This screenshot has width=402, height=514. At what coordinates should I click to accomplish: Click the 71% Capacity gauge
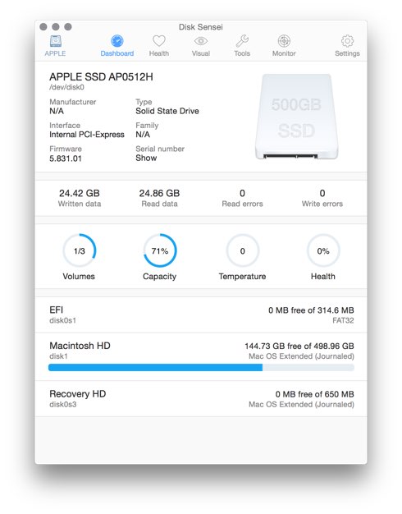159,250
